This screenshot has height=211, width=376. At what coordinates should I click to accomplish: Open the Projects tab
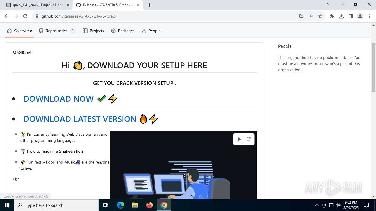coord(93,31)
